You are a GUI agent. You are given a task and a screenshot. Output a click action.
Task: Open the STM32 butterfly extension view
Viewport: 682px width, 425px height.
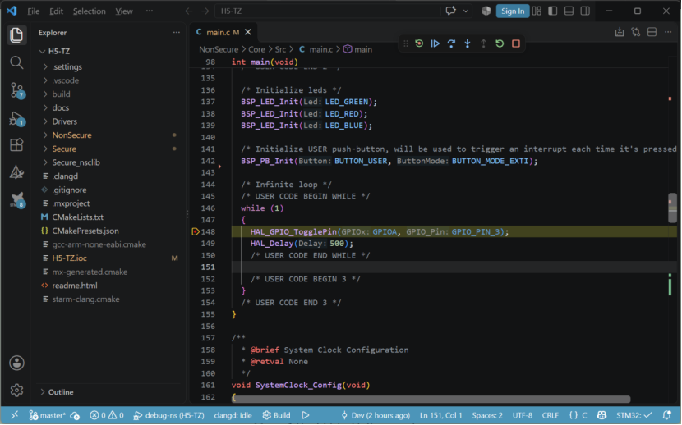(x=17, y=199)
